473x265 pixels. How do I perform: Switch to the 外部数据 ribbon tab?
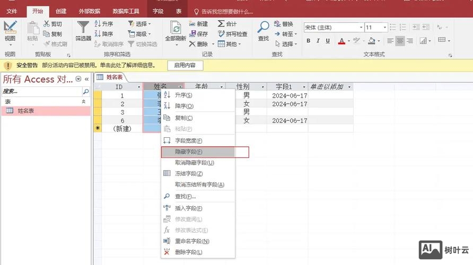click(89, 11)
